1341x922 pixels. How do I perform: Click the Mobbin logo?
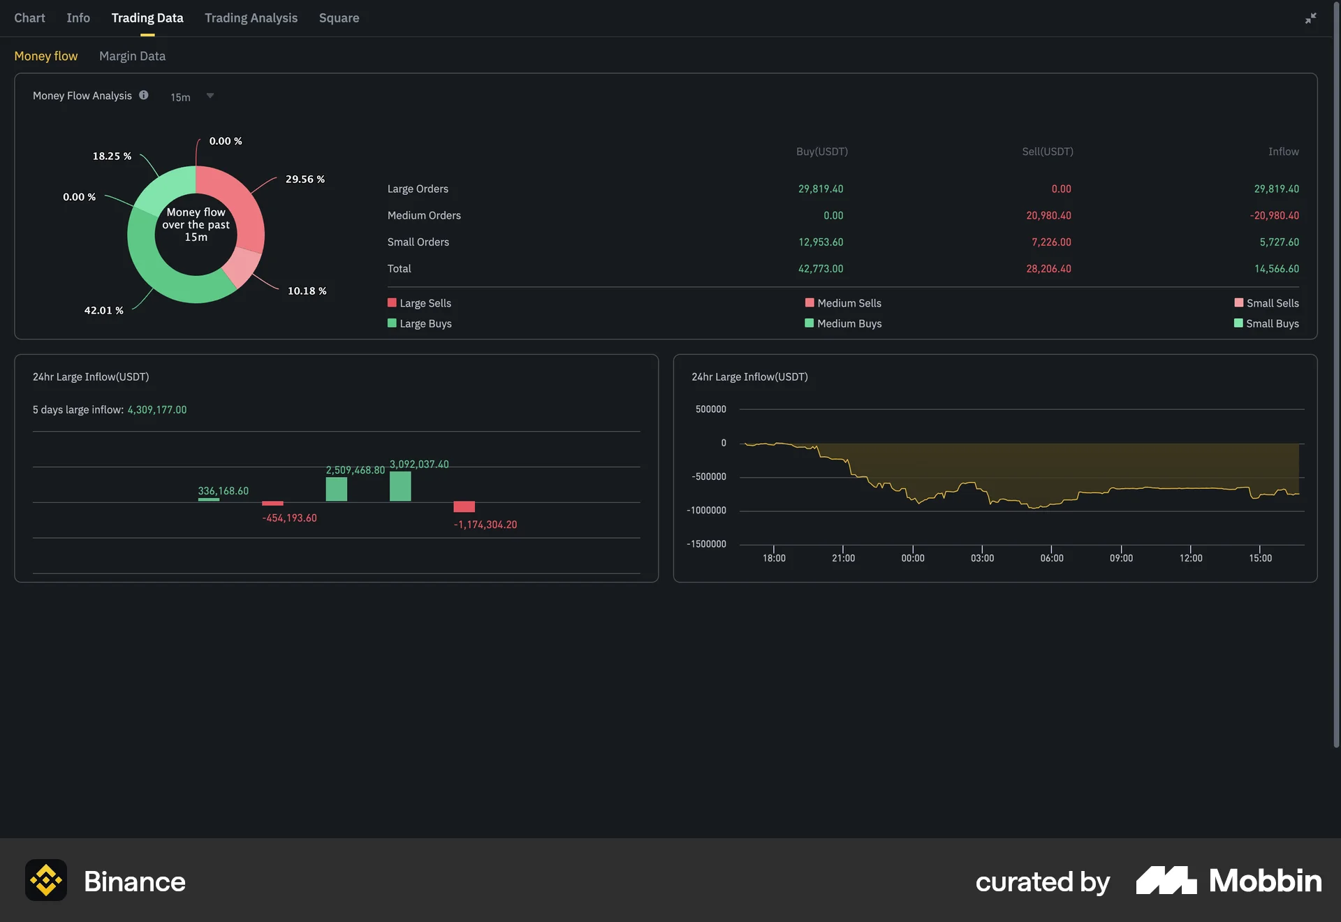tap(1229, 881)
